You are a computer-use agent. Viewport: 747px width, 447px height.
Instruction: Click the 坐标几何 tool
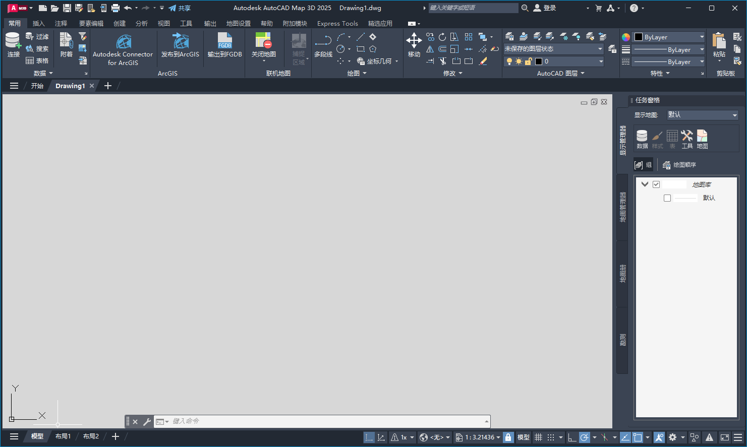pos(375,61)
